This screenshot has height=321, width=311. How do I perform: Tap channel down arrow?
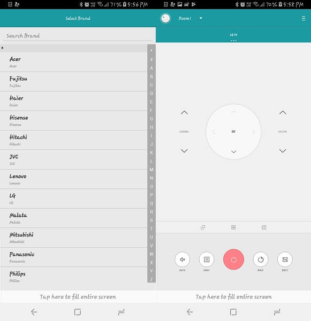184,151
